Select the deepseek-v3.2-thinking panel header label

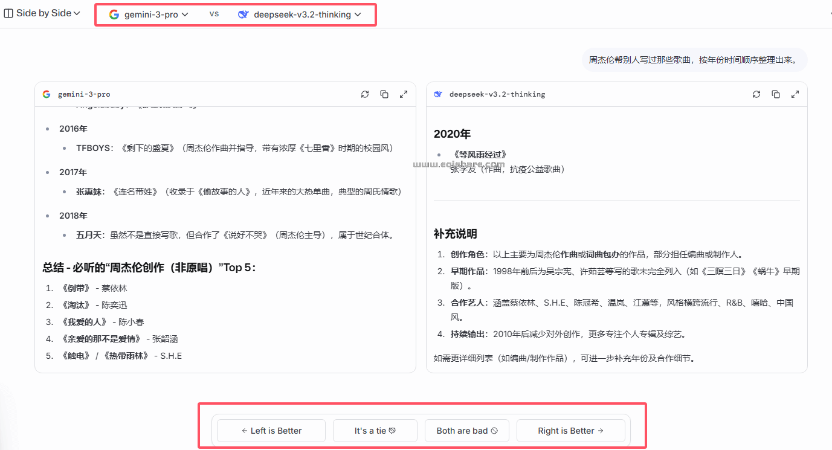[x=497, y=94]
